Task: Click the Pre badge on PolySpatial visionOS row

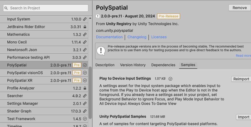Action: (x=77, y=73)
